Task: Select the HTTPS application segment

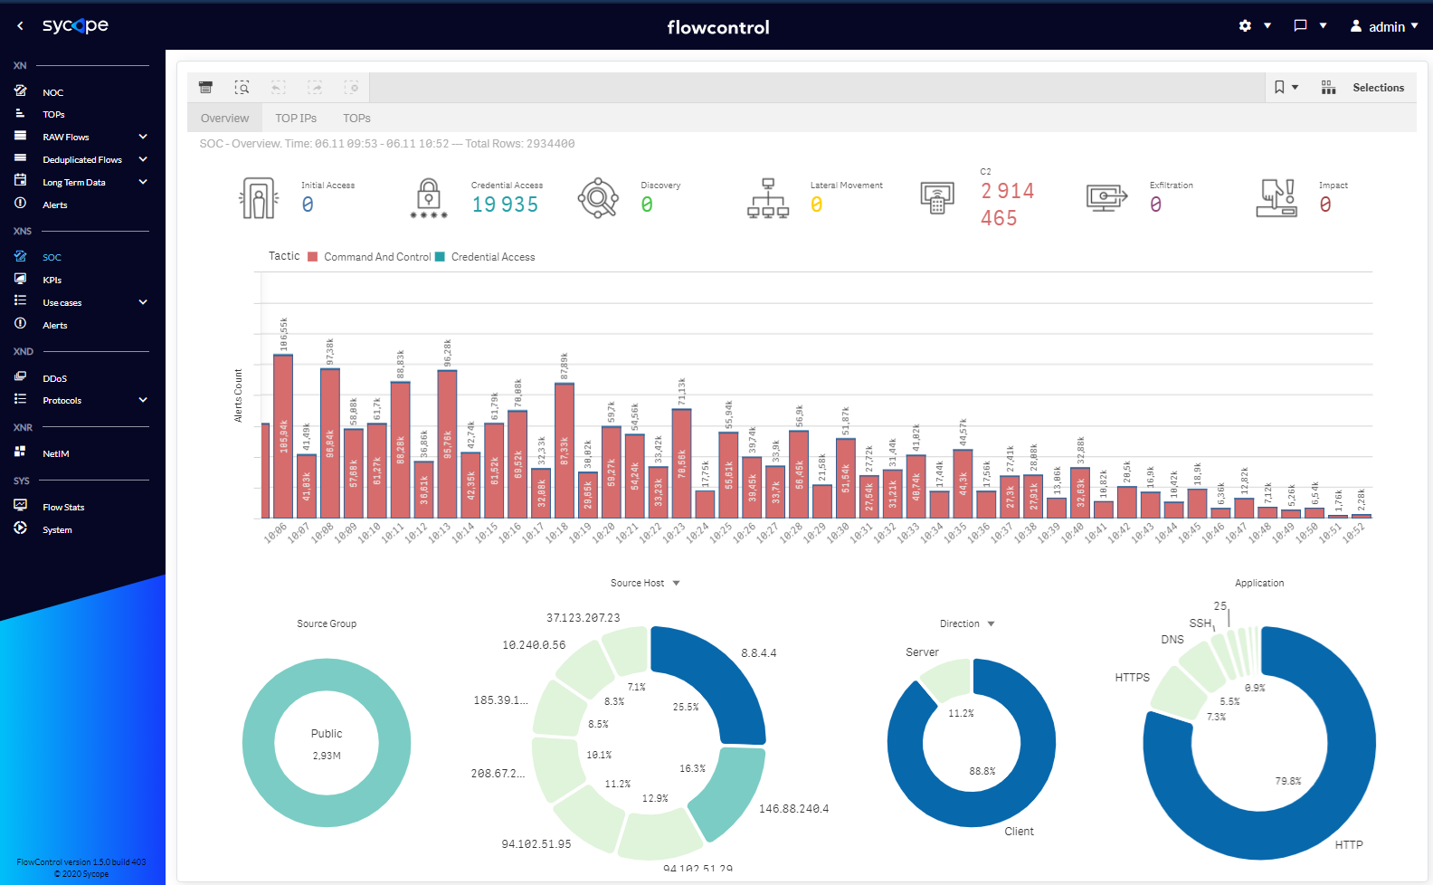Action: [x=1180, y=694]
